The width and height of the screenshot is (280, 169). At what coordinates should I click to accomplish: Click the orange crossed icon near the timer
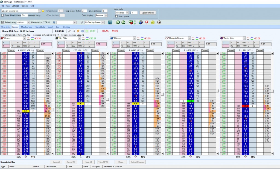coord(78,31)
